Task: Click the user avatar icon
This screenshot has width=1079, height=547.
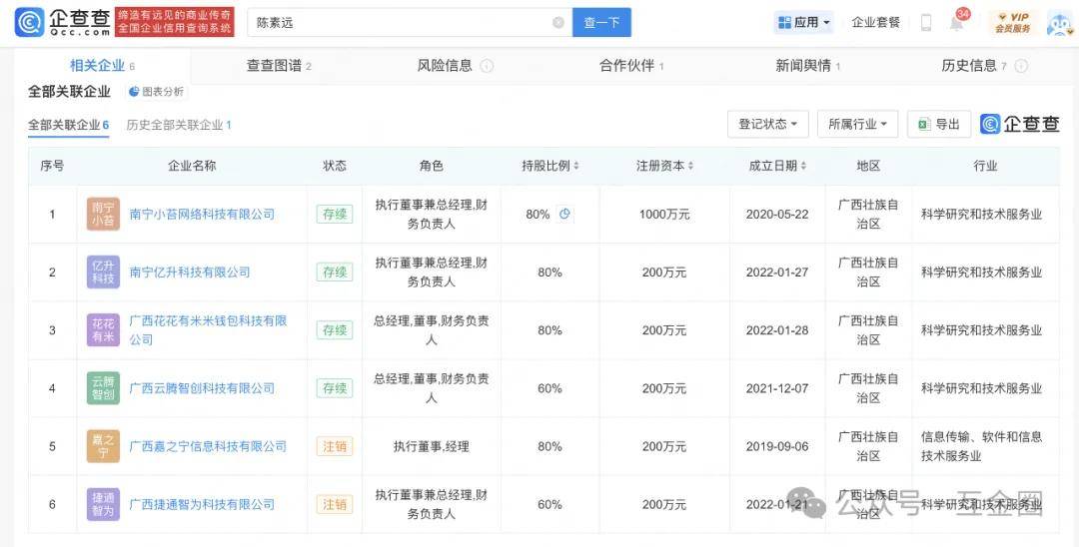Action: coord(1059,23)
